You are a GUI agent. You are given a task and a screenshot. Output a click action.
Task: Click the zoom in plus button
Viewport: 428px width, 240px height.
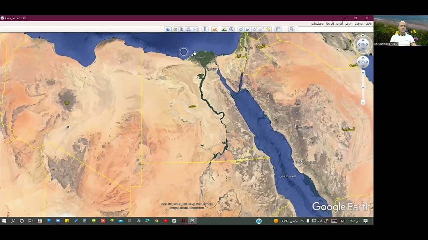[x=363, y=72]
